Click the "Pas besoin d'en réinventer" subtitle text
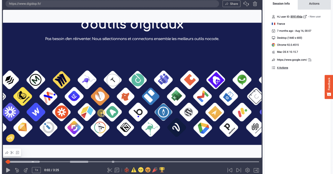 pyautogui.click(x=132, y=39)
